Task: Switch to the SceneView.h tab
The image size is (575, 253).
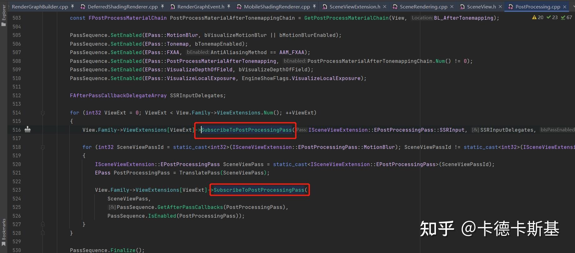Action: [482, 7]
